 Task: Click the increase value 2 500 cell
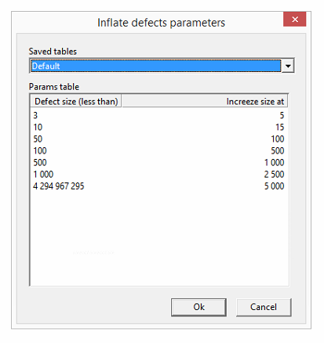pos(274,174)
